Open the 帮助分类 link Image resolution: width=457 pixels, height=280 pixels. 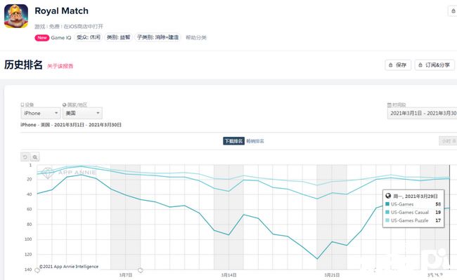point(196,37)
